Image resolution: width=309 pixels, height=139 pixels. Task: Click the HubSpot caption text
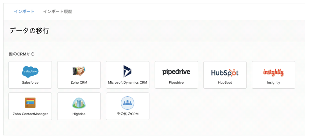click(225, 82)
